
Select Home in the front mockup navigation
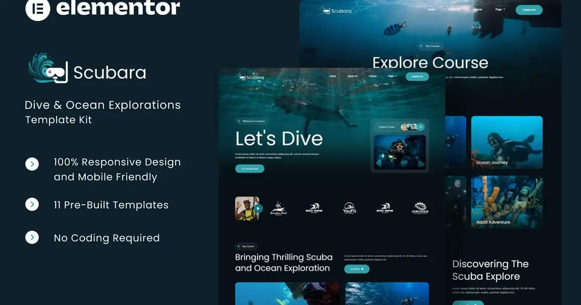coord(333,76)
